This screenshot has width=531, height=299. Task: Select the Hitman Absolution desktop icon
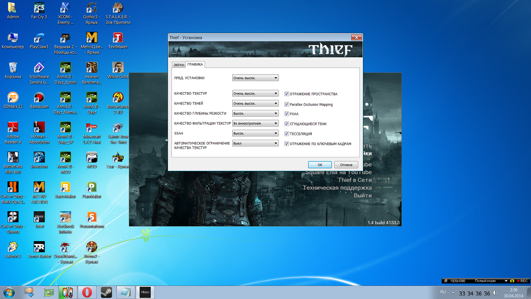click(x=39, y=133)
